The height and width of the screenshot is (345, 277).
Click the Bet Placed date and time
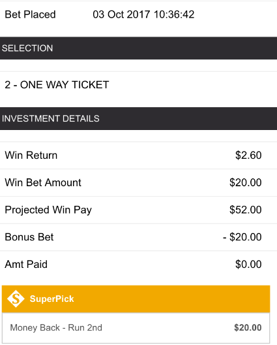[143, 14]
